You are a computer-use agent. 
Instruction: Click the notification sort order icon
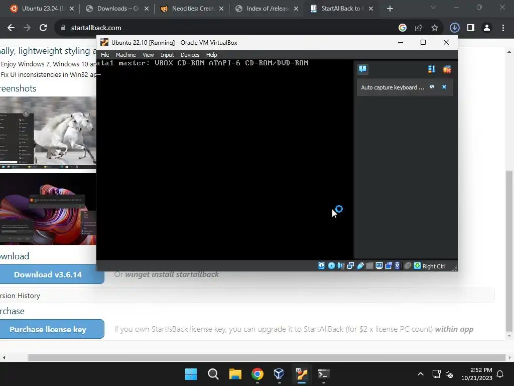[x=431, y=69]
